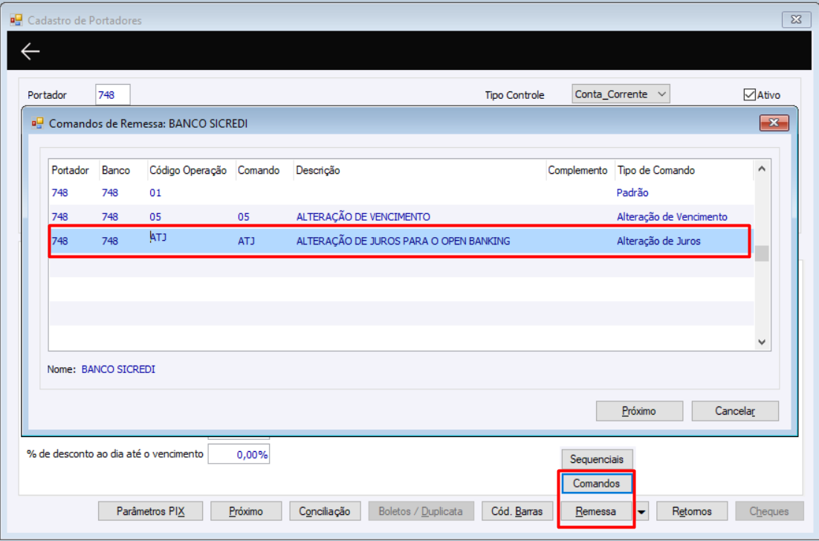This screenshot has width=819, height=541.
Task: Click the Tipo de Comando column header
Action: [656, 170]
